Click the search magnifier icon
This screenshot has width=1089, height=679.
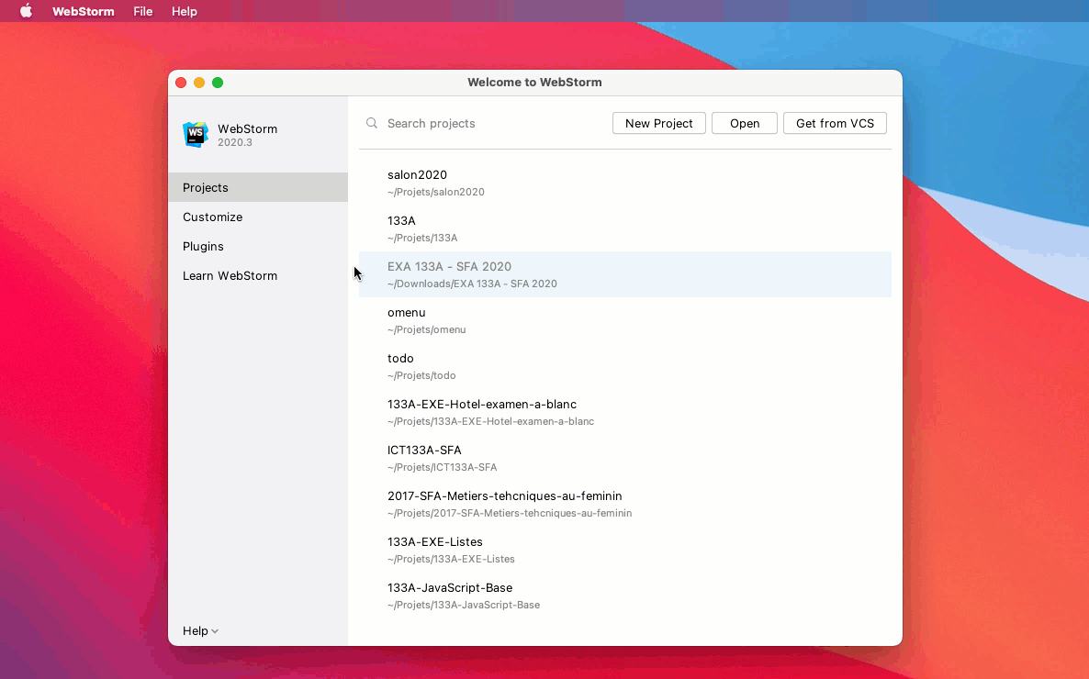point(372,123)
